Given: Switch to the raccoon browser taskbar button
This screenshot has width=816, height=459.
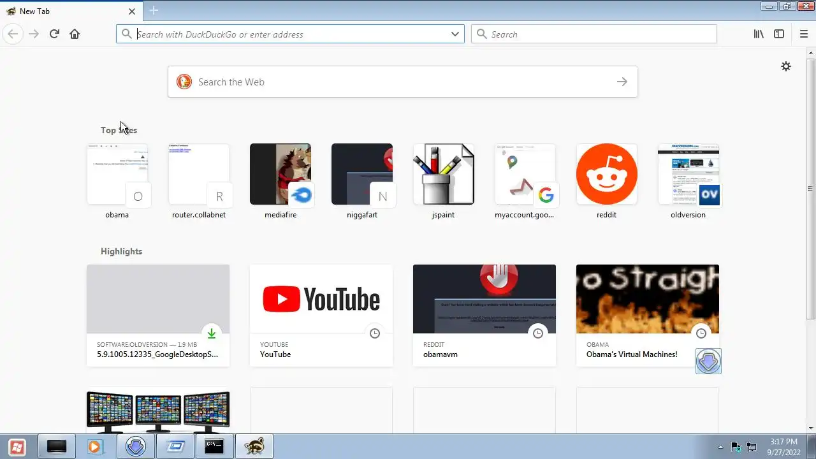Looking at the screenshot, I should pos(254,447).
